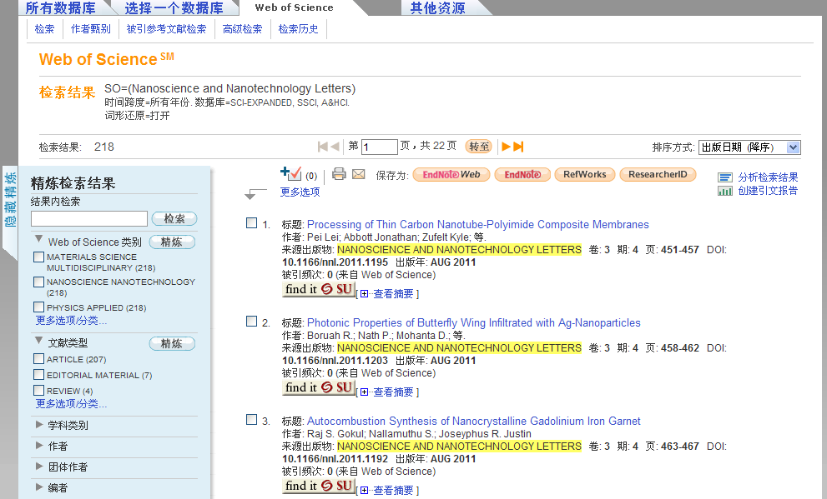Screen dimensions: 827x499
Task: Open 被引参考文献检索 submenu
Action: (x=167, y=29)
